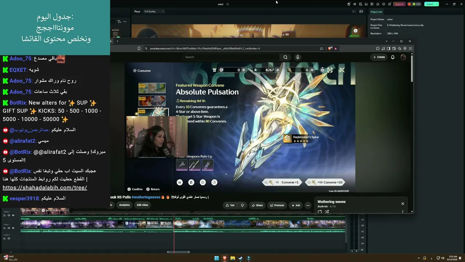465x262 pixels.
Task: Like the YouTube video with 164 likes
Action: coord(230,205)
